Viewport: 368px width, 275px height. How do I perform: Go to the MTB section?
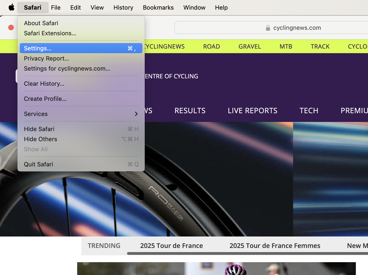coord(286,46)
